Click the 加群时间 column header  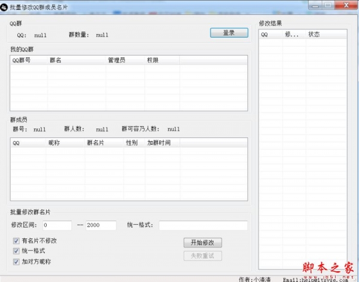[x=162, y=143]
